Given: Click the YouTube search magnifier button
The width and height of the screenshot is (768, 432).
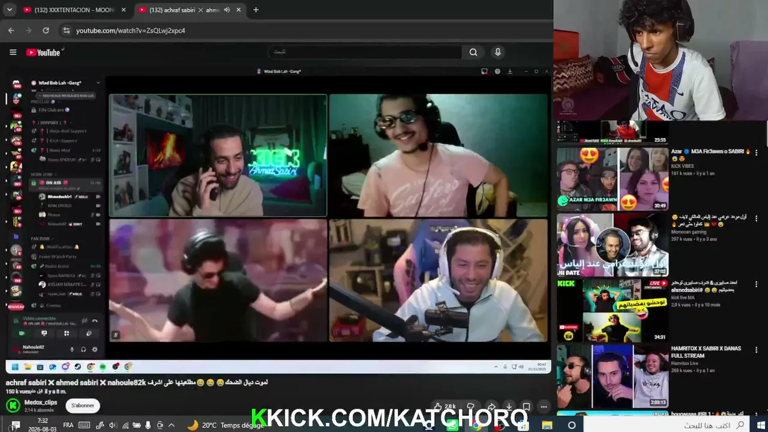Looking at the screenshot, I should point(473,52).
